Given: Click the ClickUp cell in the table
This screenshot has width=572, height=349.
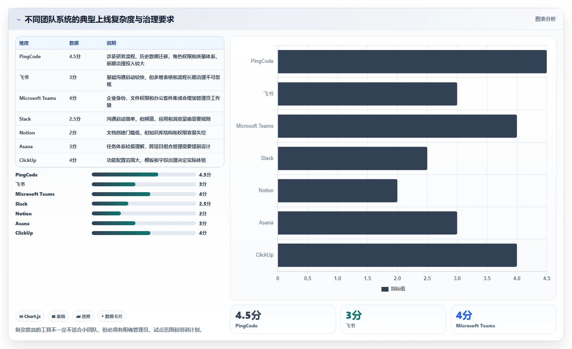Looking at the screenshot, I should [28, 160].
